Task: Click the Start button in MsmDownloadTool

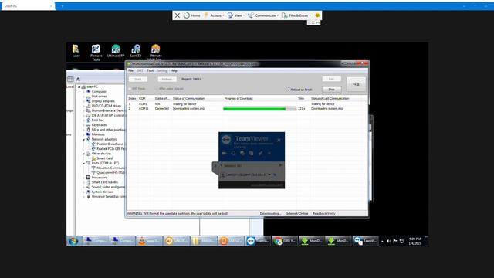Action: coord(138,79)
